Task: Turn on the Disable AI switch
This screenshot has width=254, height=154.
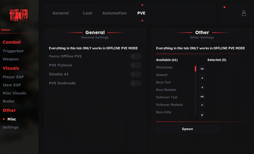Action: 136,74
